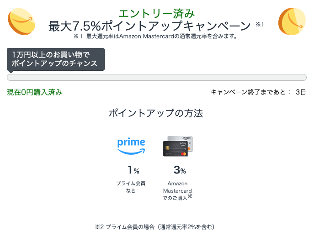Screen dimensions: 314x236
Task: Click the ※ mark after でのご購入
Action: point(190,196)
